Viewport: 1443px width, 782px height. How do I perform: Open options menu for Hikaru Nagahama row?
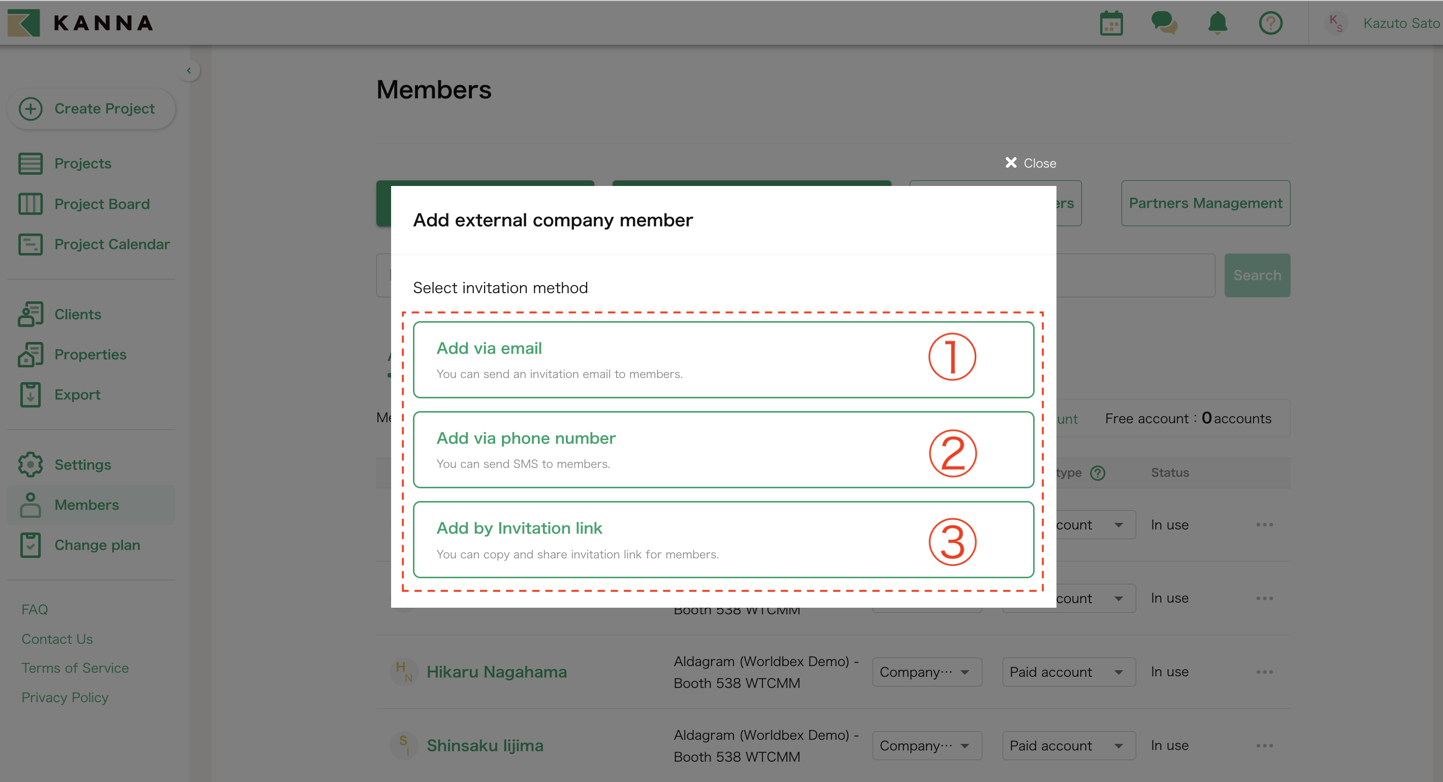point(1264,672)
